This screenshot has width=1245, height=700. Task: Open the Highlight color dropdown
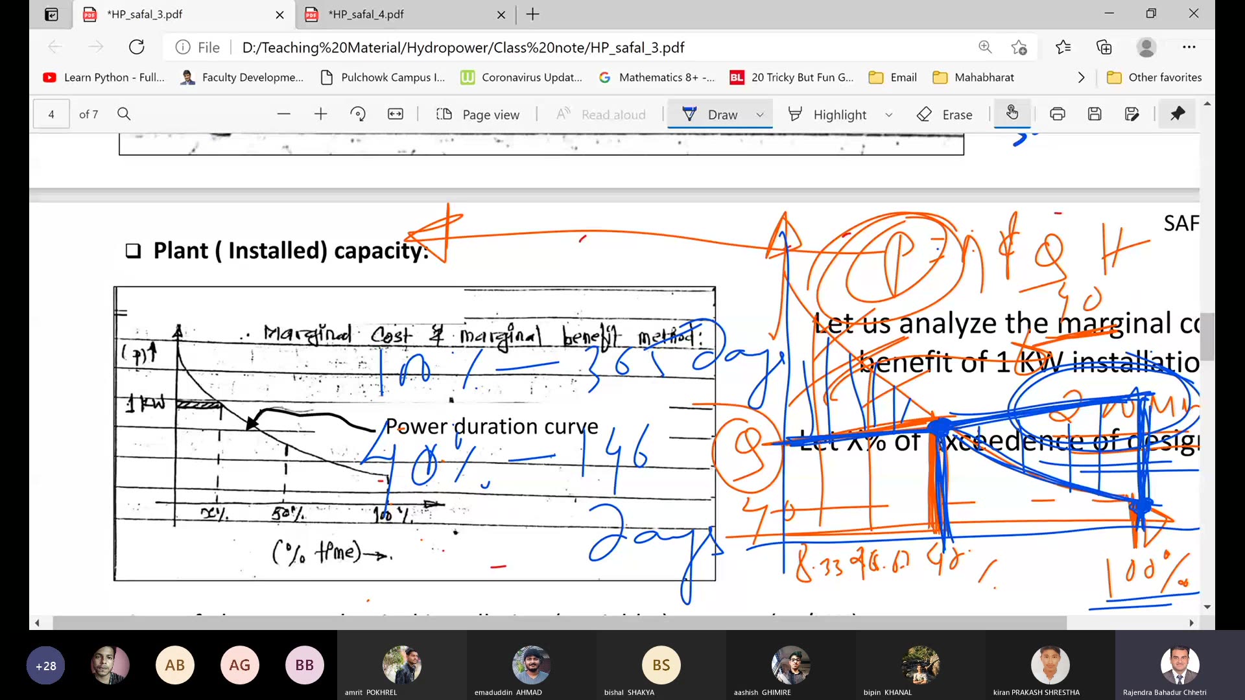pyautogui.click(x=889, y=114)
